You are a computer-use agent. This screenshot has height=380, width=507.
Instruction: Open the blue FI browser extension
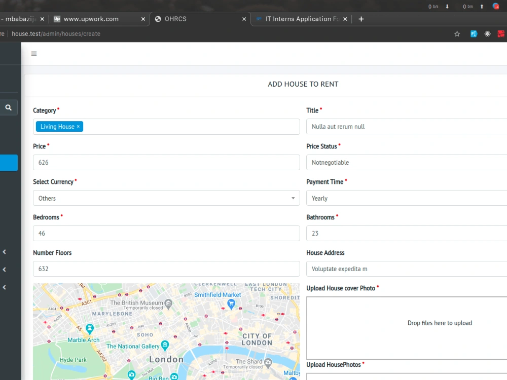pyautogui.click(x=474, y=34)
